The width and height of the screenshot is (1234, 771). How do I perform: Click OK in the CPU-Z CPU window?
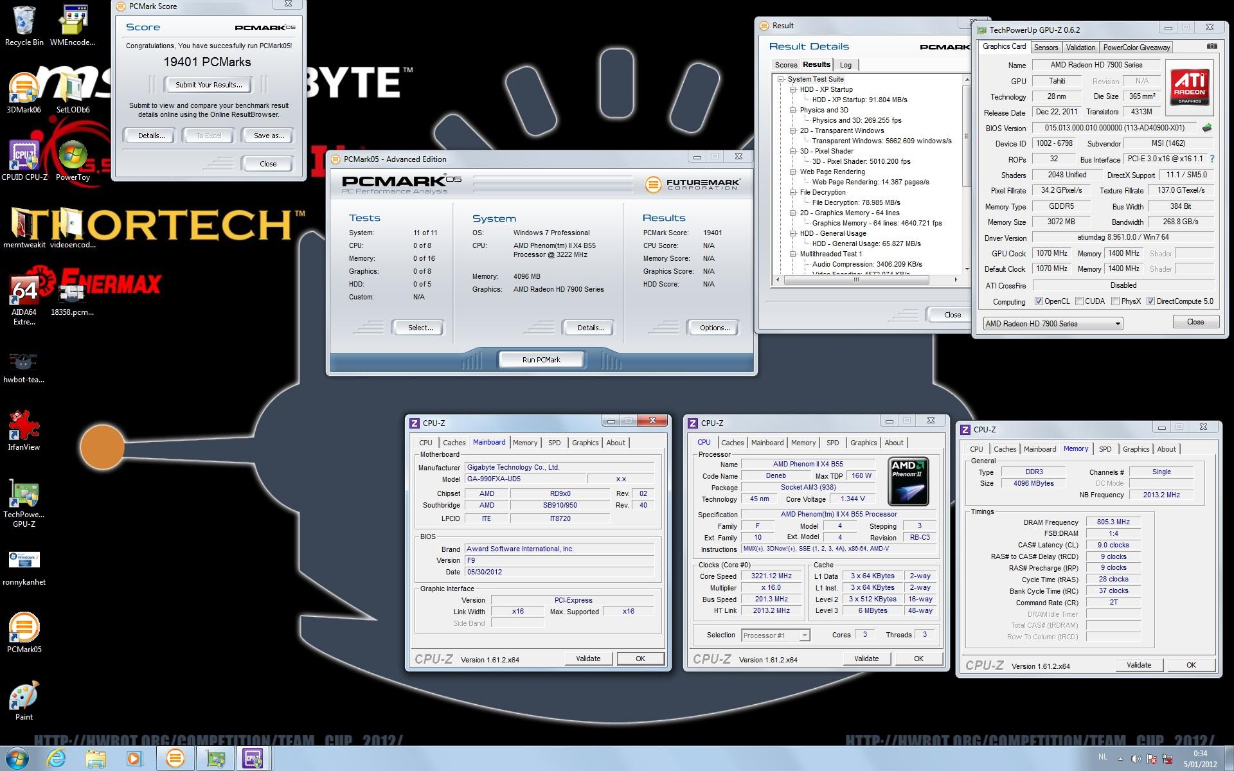coord(918,659)
